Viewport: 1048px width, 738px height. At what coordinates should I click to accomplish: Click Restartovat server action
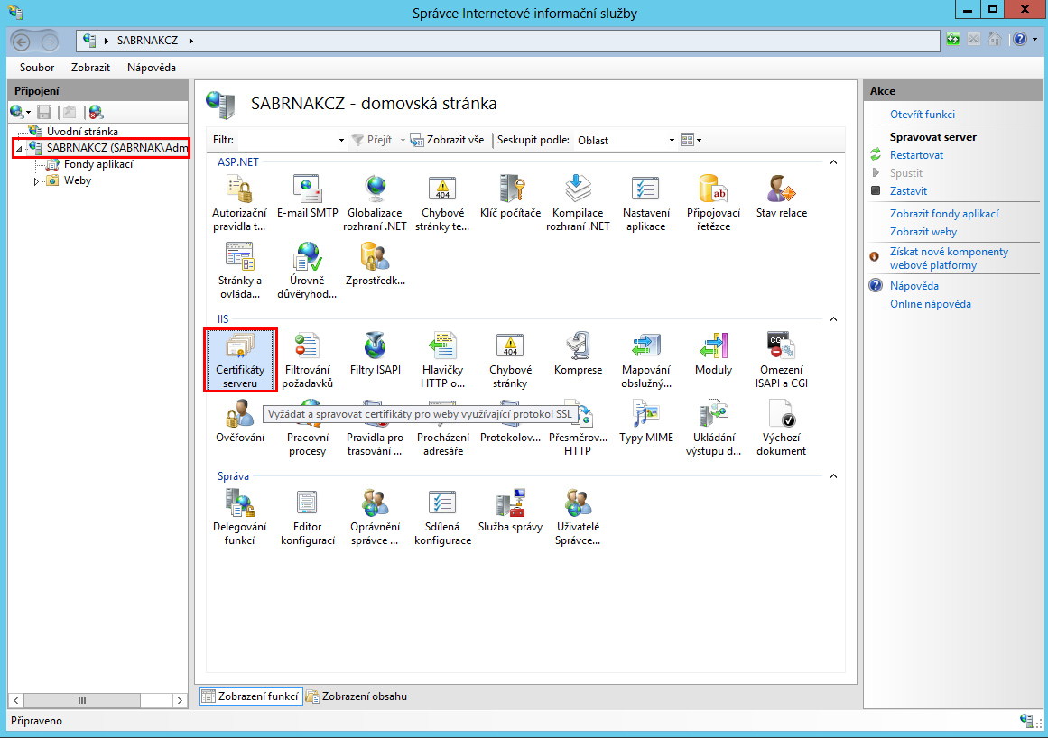click(x=916, y=155)
